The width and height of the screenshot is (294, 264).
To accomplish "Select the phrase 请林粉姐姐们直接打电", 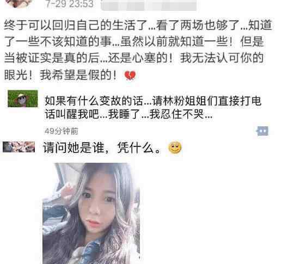I will (x=207, y=101).
